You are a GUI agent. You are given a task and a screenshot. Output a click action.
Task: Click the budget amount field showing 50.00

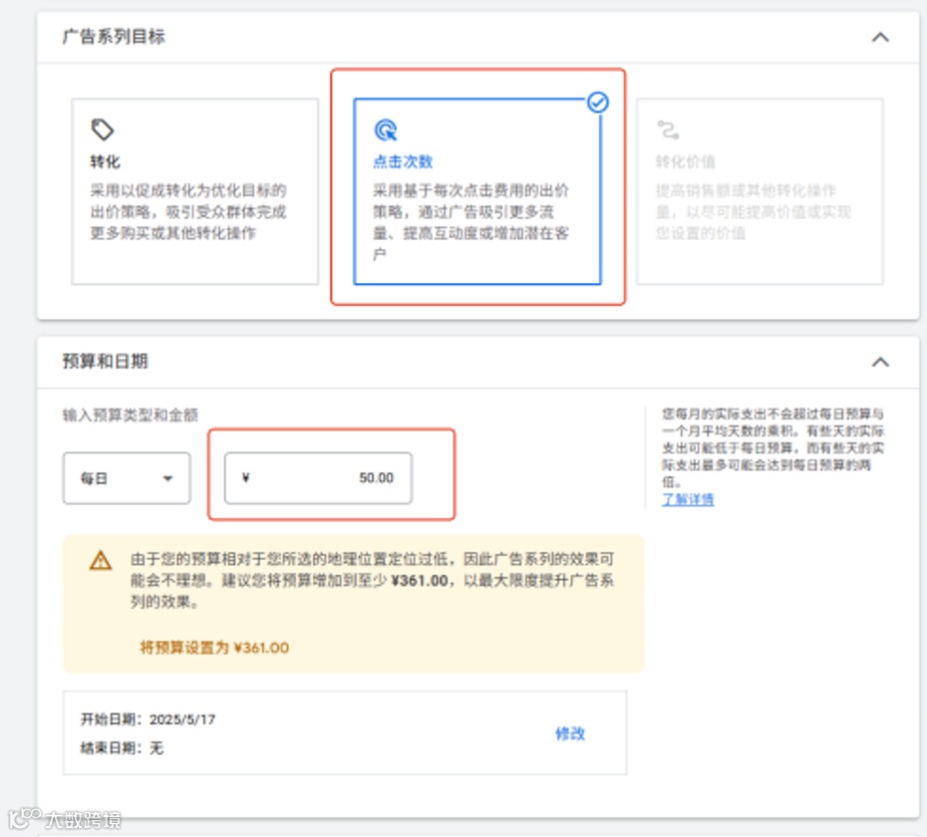(318, 478)
